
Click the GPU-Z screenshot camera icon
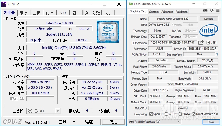pyautogui.click(x=205, y=10)
